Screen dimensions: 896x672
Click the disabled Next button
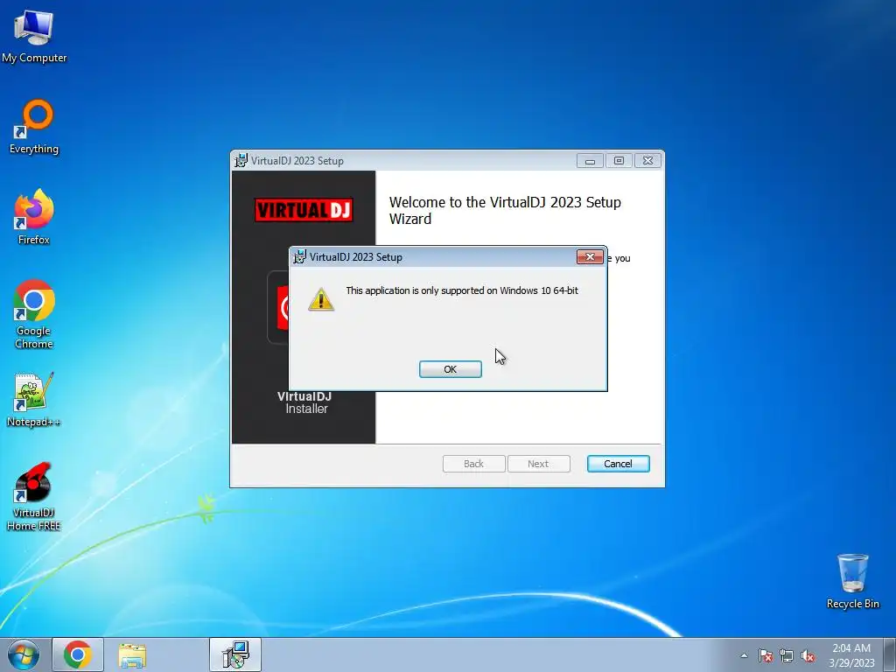[x=538, y=464]
